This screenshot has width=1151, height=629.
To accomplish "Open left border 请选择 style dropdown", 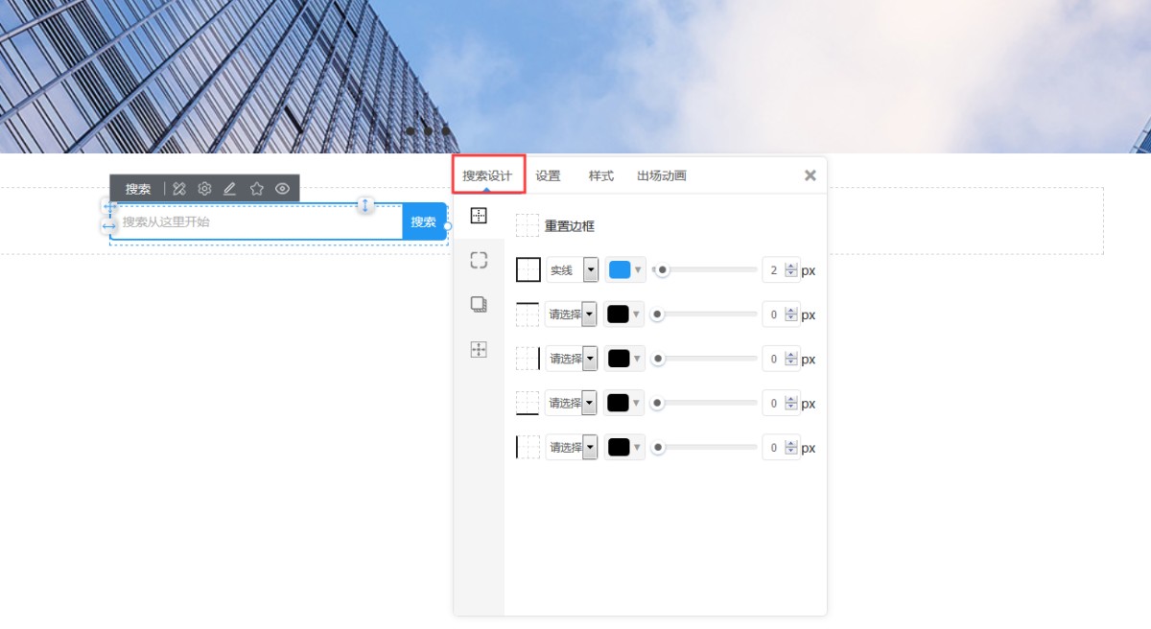I will click(x=572, y=447).
